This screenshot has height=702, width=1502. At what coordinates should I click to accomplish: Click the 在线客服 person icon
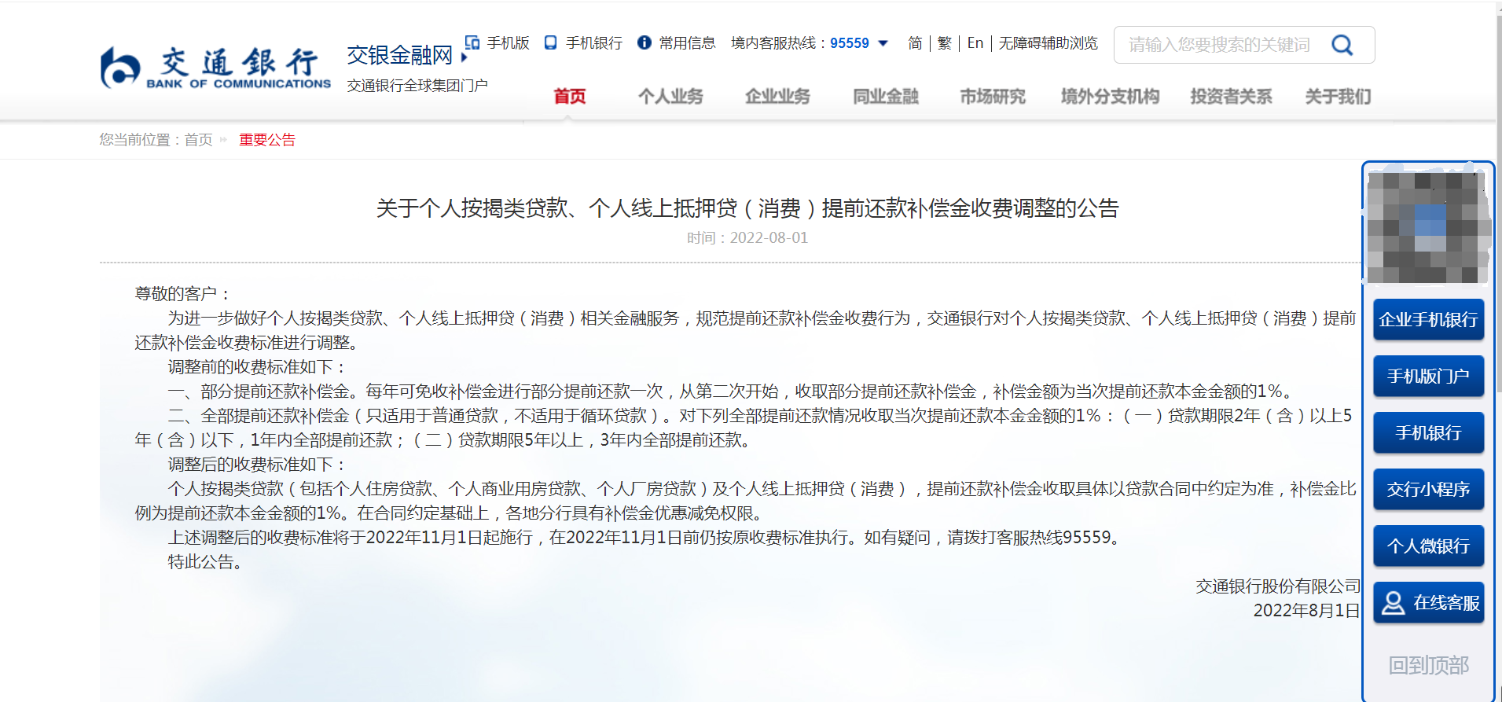(1393, 603)
